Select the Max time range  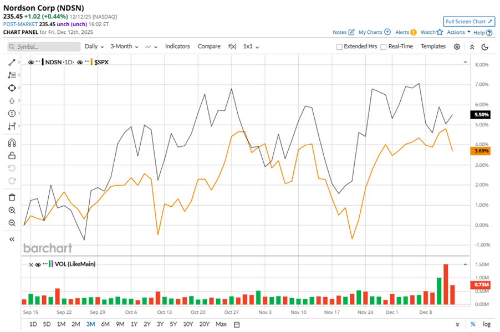click(221, 324)
